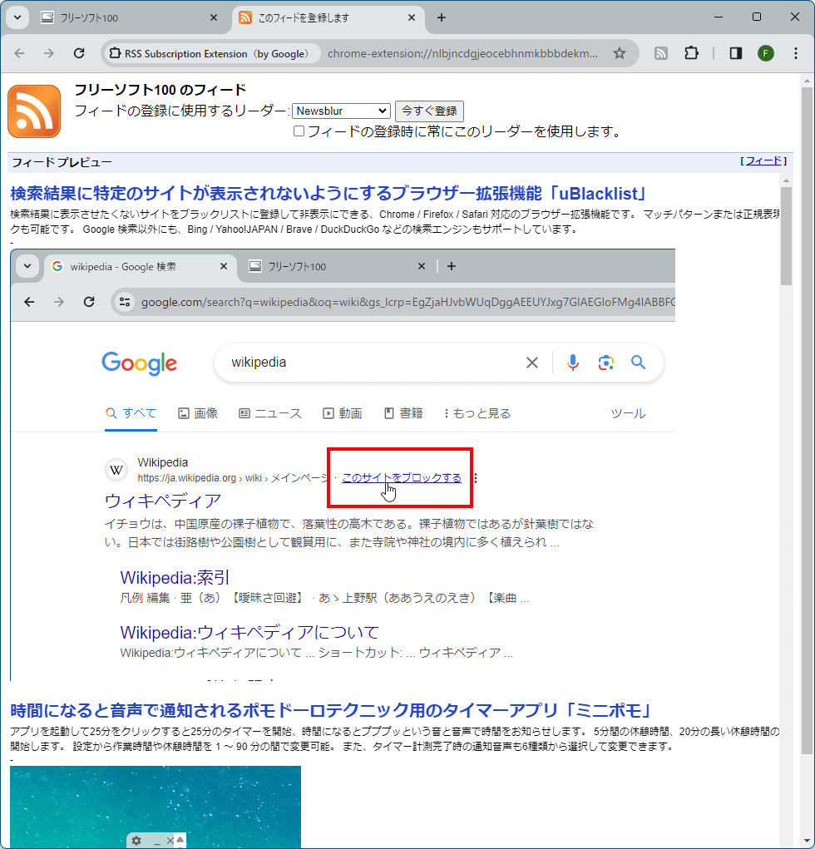Open the uBlacklist article title link
The height and width of the screenshot is (849, 815).
pyautogui.click(x=328, y=193)
